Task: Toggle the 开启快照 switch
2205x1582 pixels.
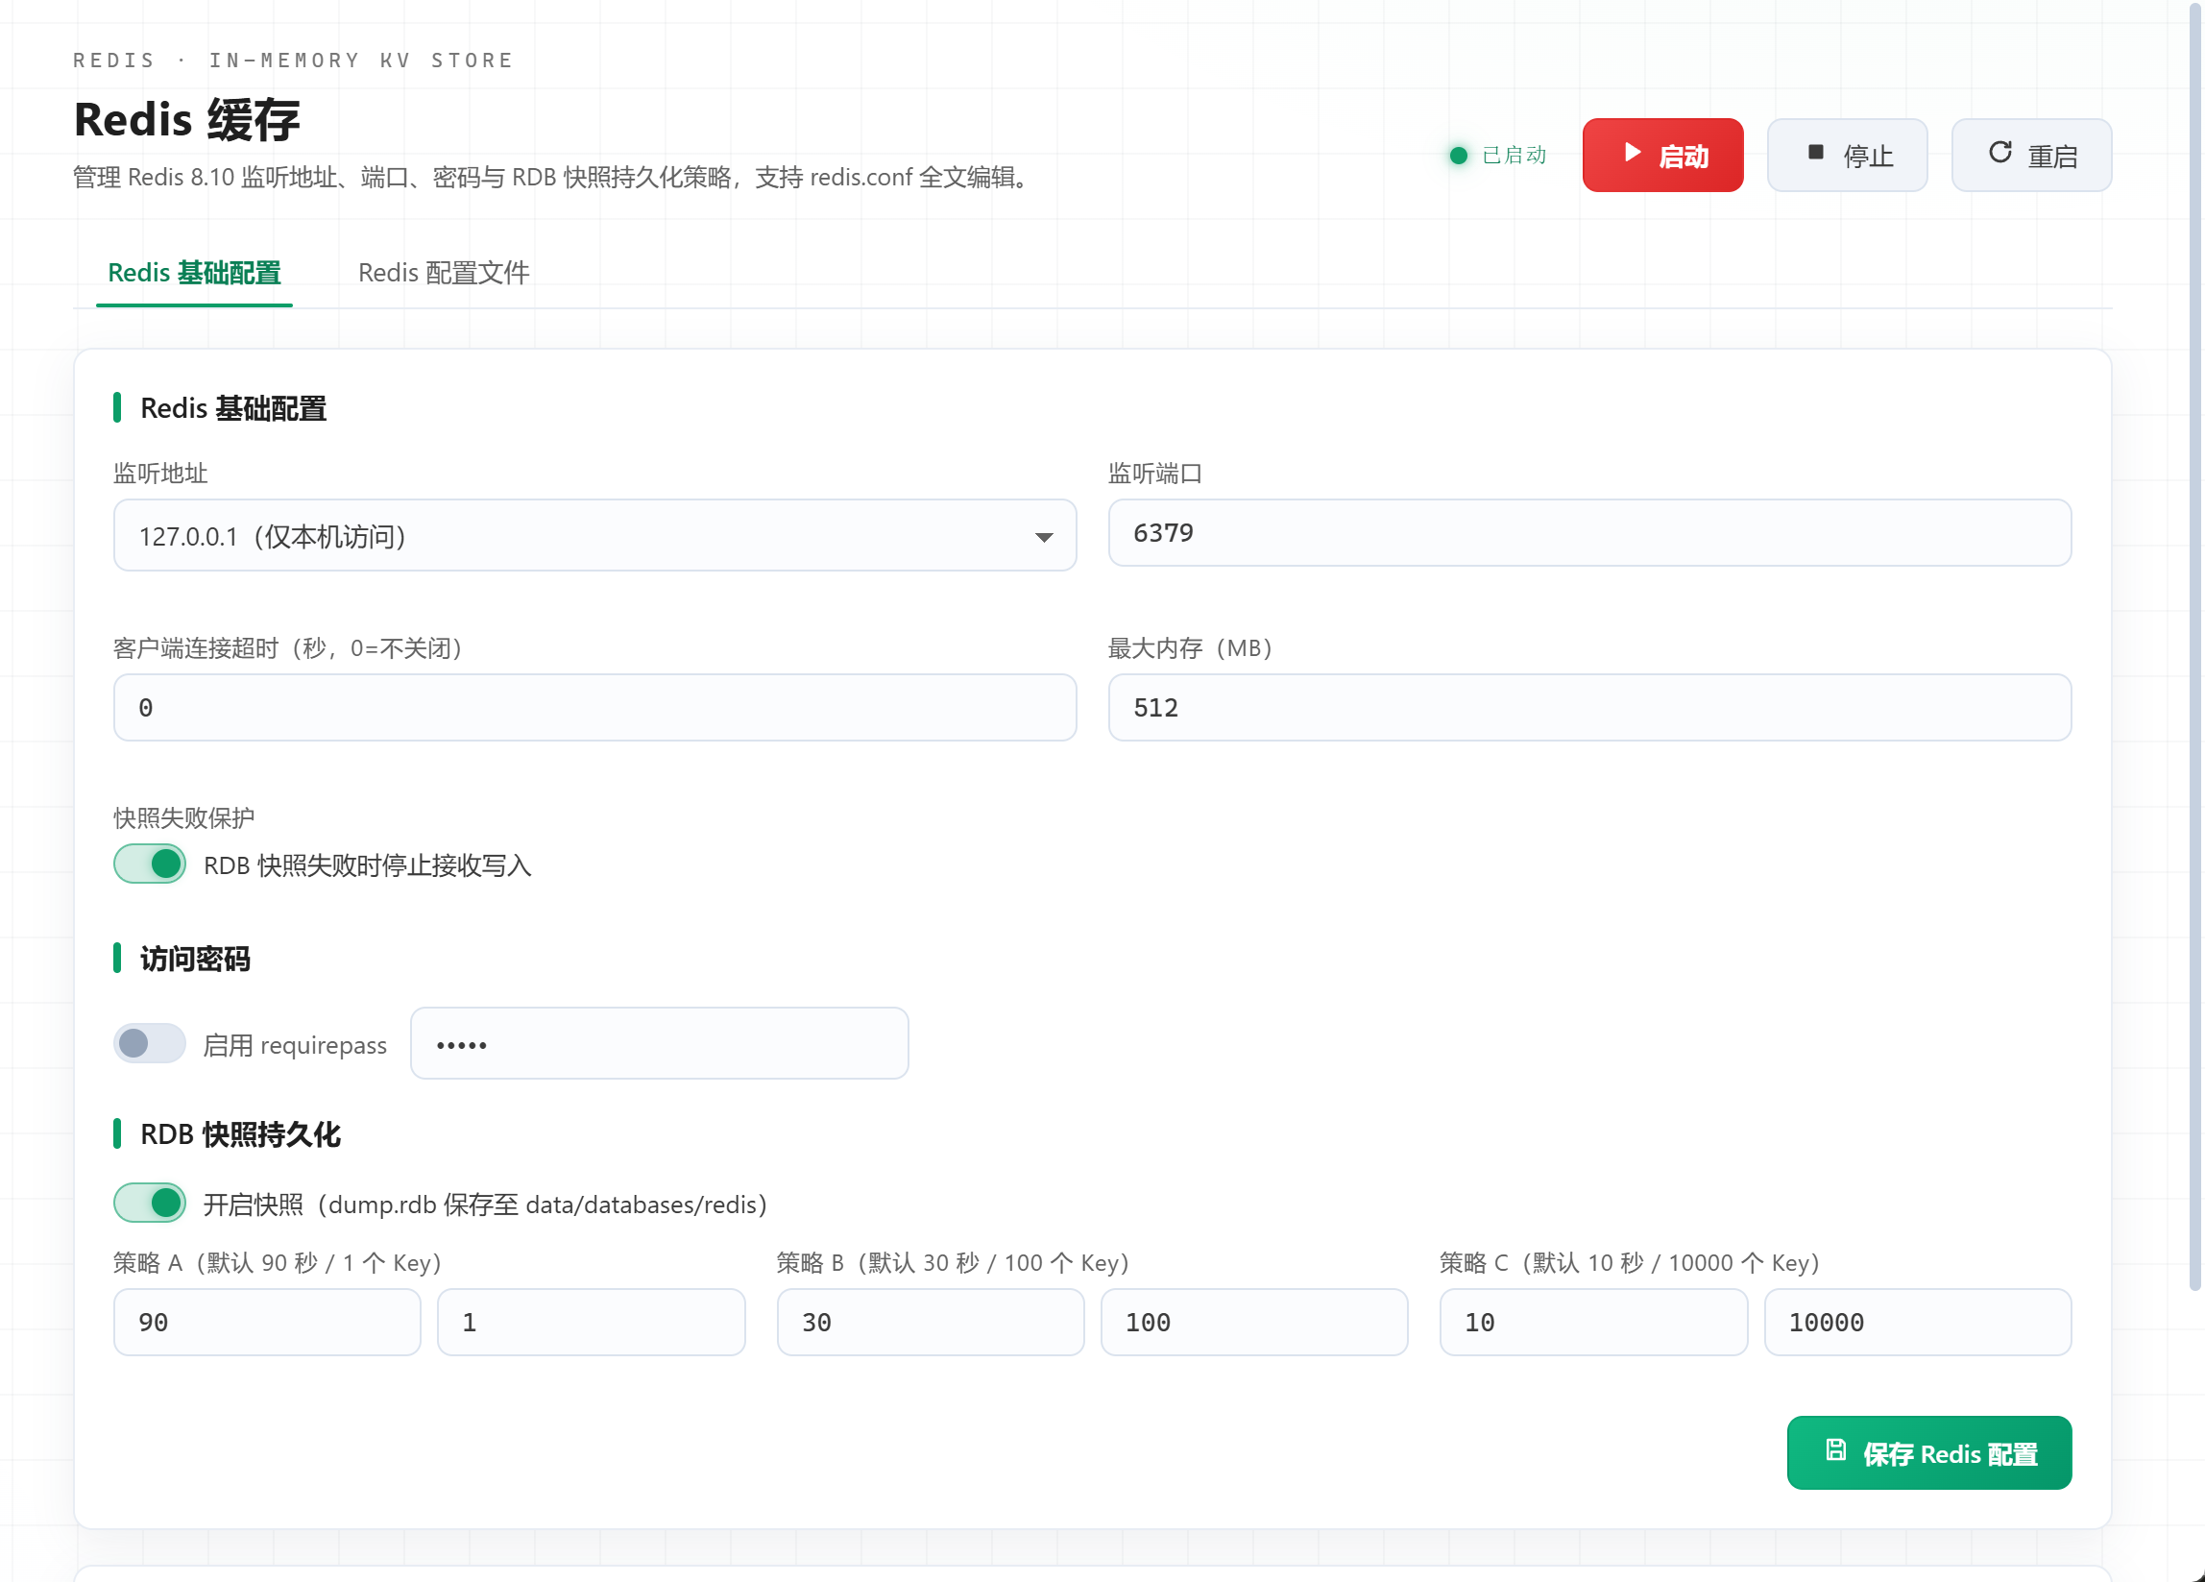Action: pyautogui.click(x=150, y=1203)
